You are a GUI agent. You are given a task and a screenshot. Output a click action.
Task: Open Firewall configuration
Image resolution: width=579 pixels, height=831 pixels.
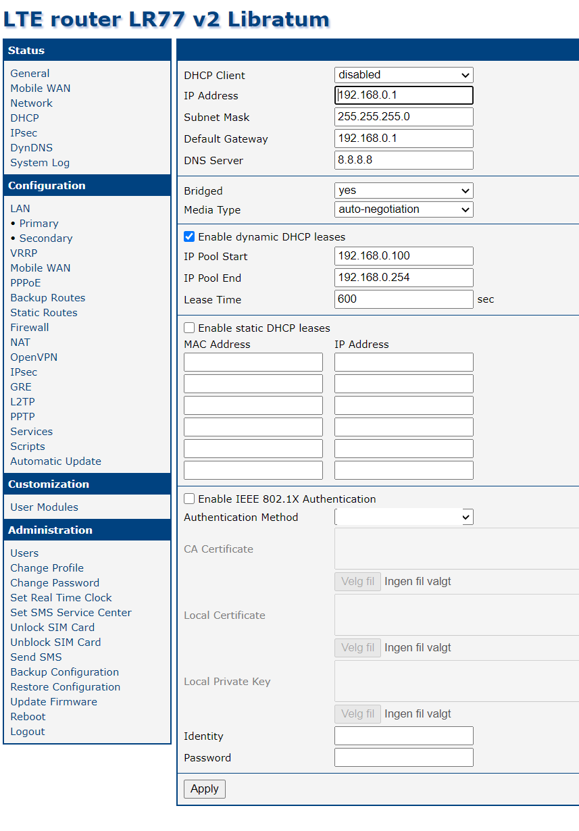point(30,328)
